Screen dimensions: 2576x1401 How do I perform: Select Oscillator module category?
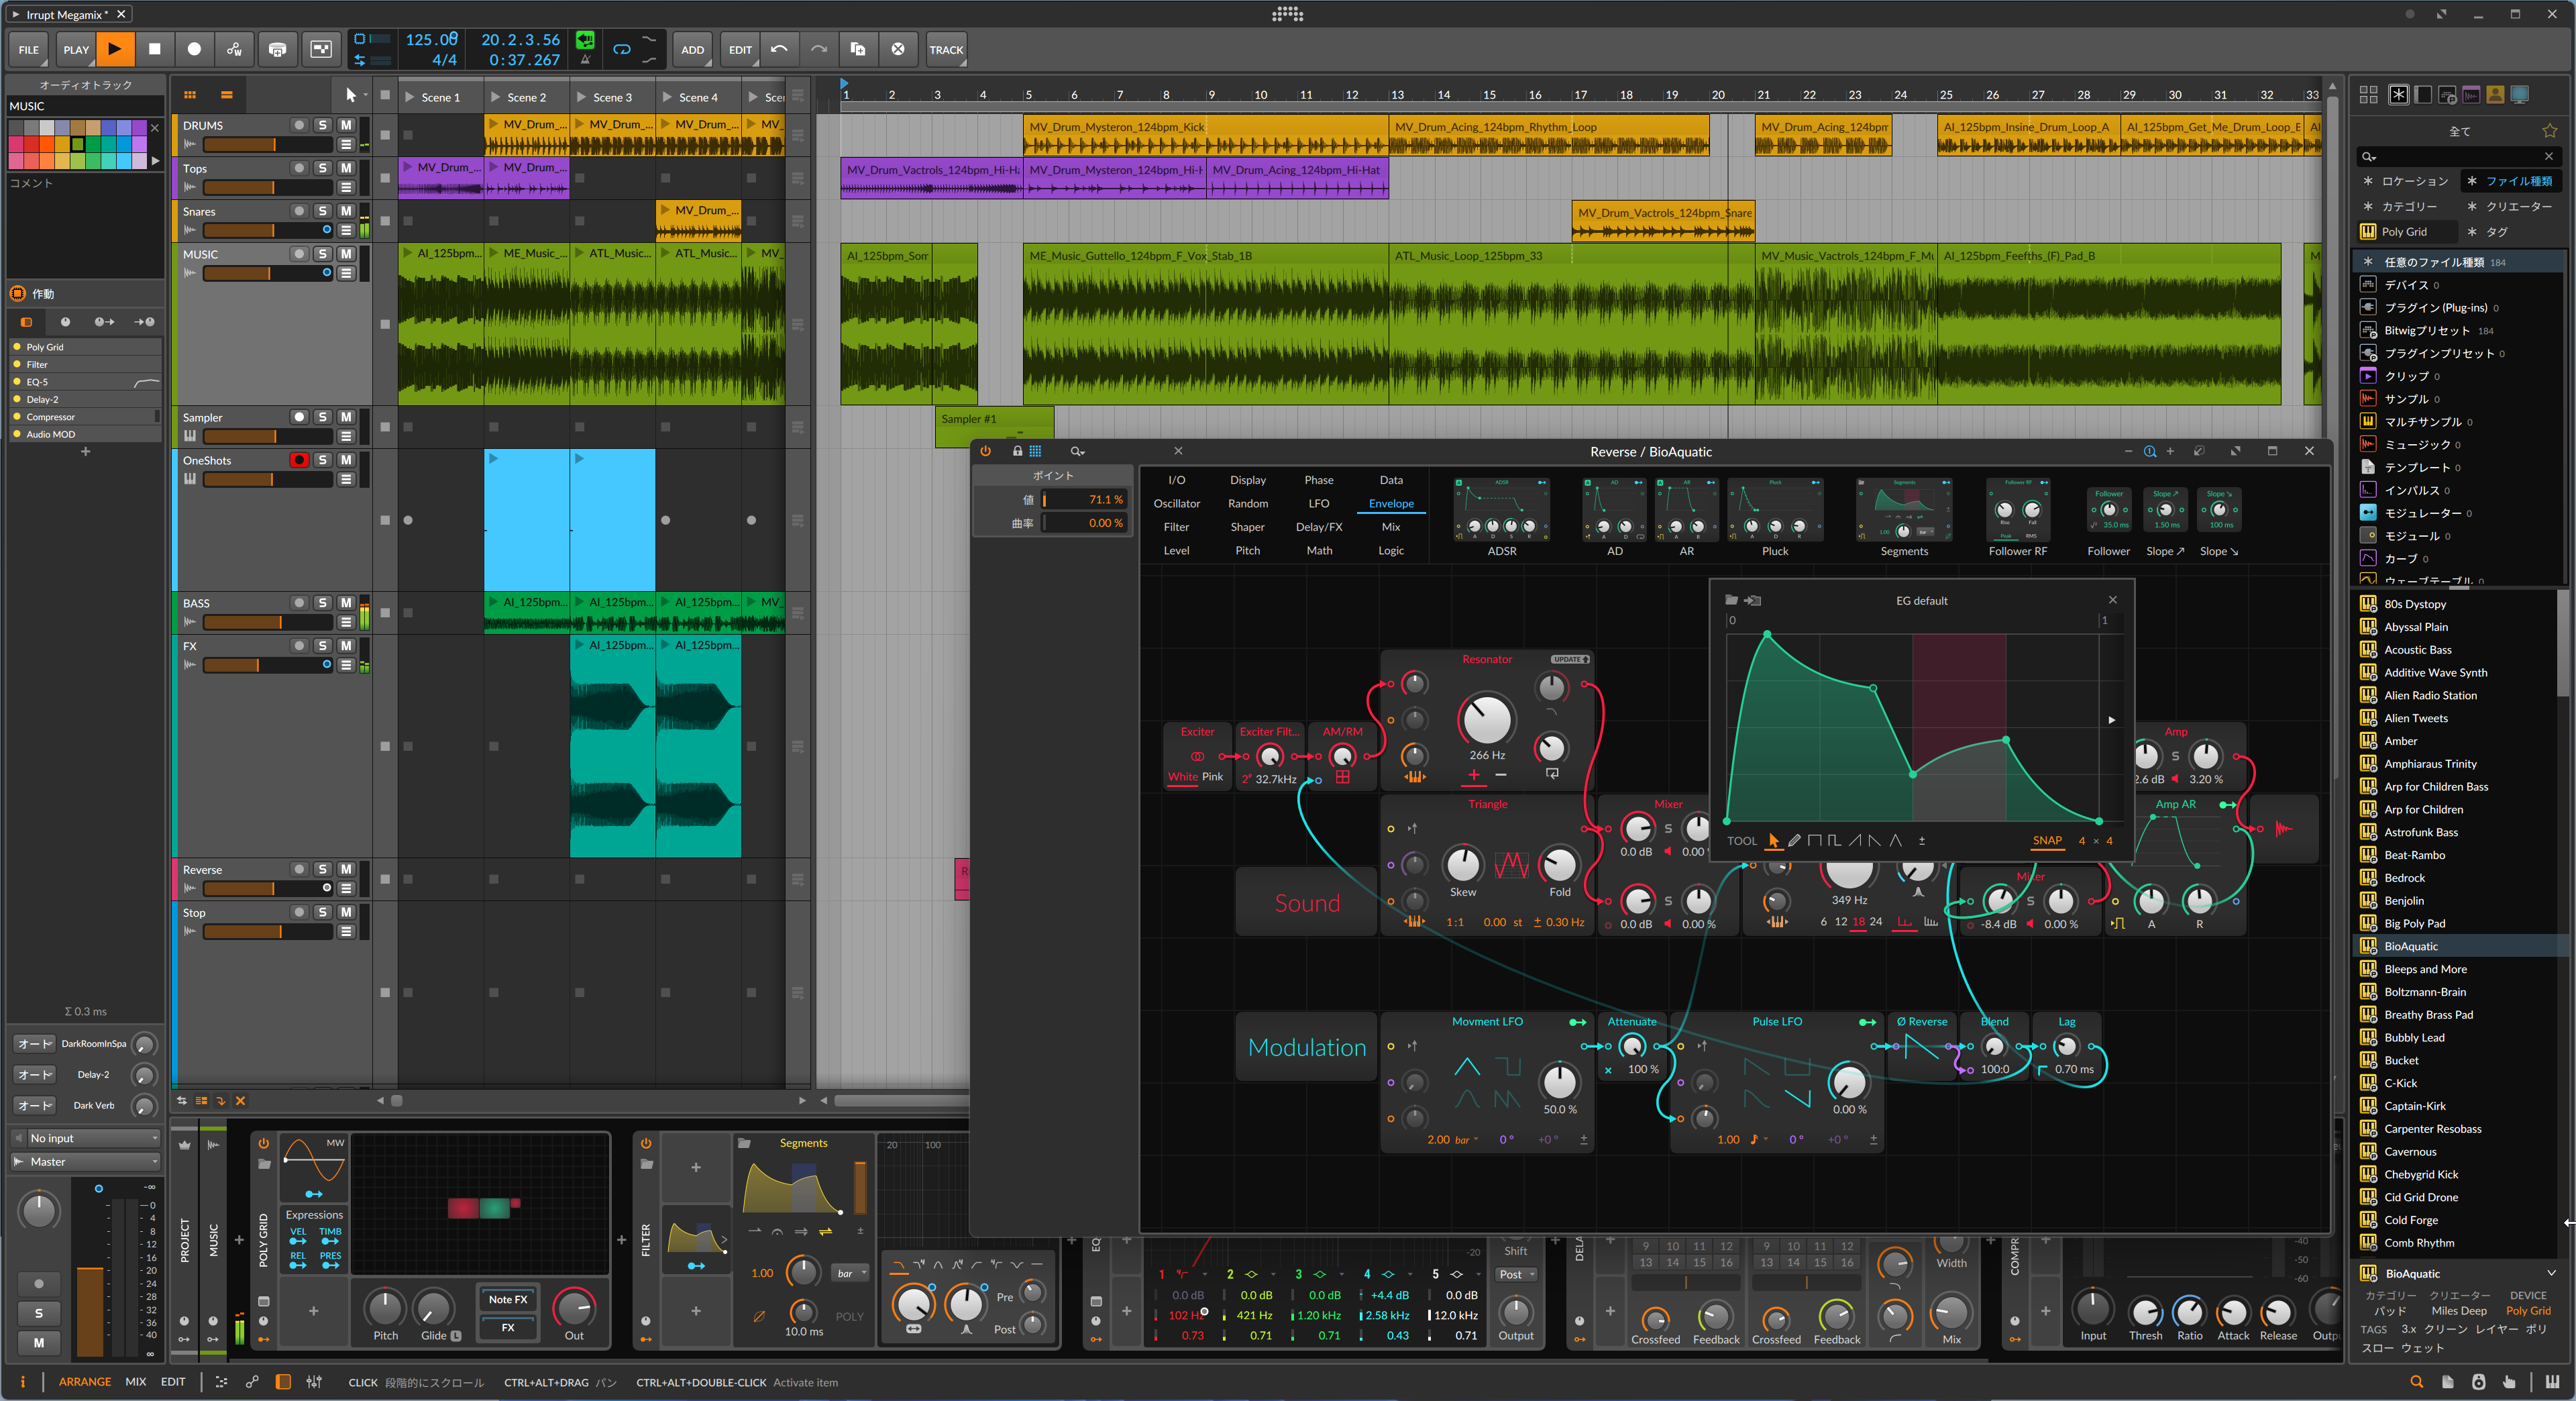1176,503
